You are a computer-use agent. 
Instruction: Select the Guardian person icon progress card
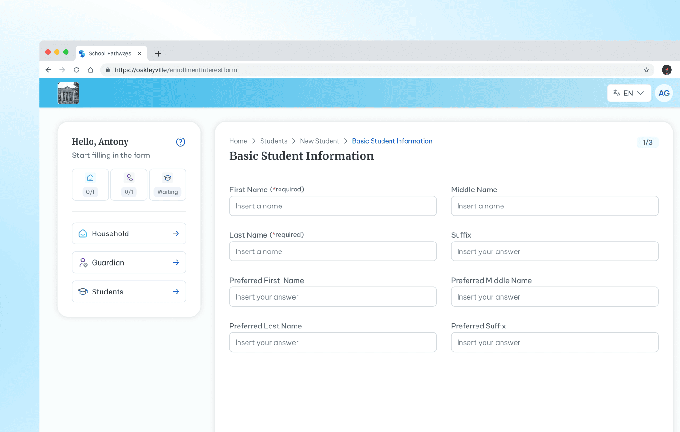129,184
